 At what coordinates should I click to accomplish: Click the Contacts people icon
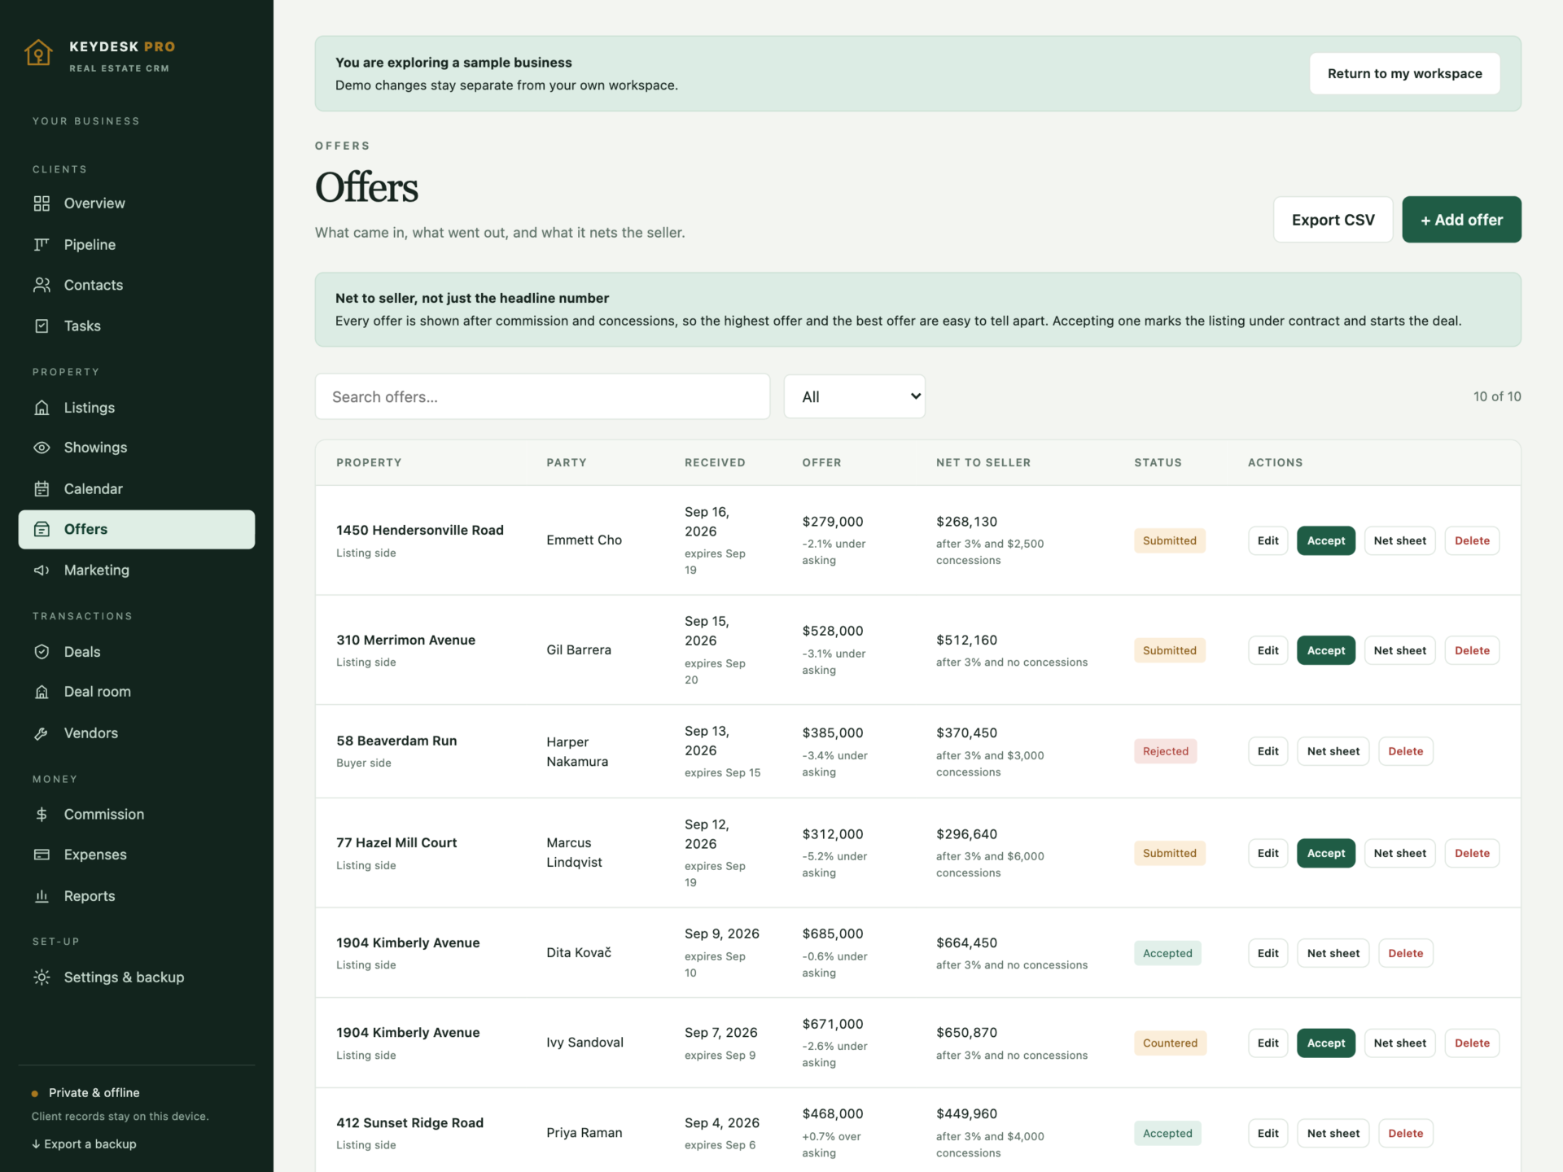pos(42,285)
